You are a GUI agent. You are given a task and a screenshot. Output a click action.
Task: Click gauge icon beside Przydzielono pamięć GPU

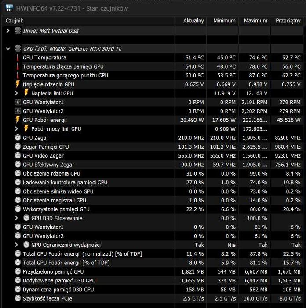coord(18,271)
